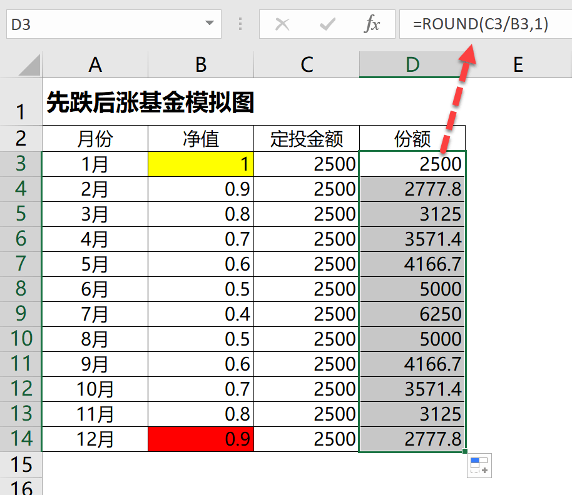Select the cell showing 6250
The width and height of the screenshot is (572, 495).
point(412,314)
